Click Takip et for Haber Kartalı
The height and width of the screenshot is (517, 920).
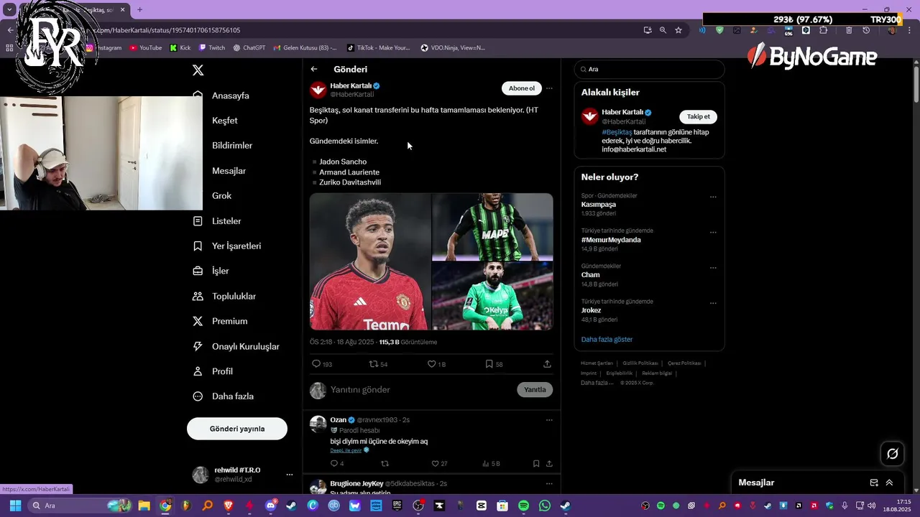[698, 116]
